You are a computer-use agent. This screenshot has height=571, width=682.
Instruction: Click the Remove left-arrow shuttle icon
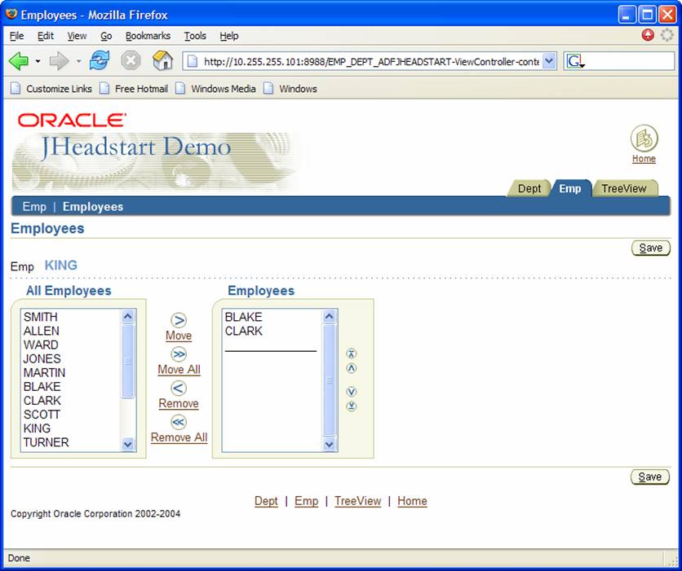[x=179, y=389]
